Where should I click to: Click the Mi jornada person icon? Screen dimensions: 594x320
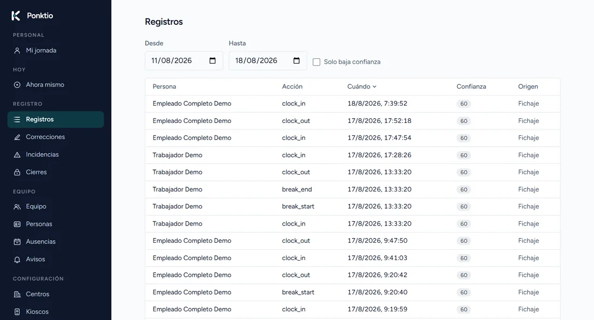(x=17, y=50)
